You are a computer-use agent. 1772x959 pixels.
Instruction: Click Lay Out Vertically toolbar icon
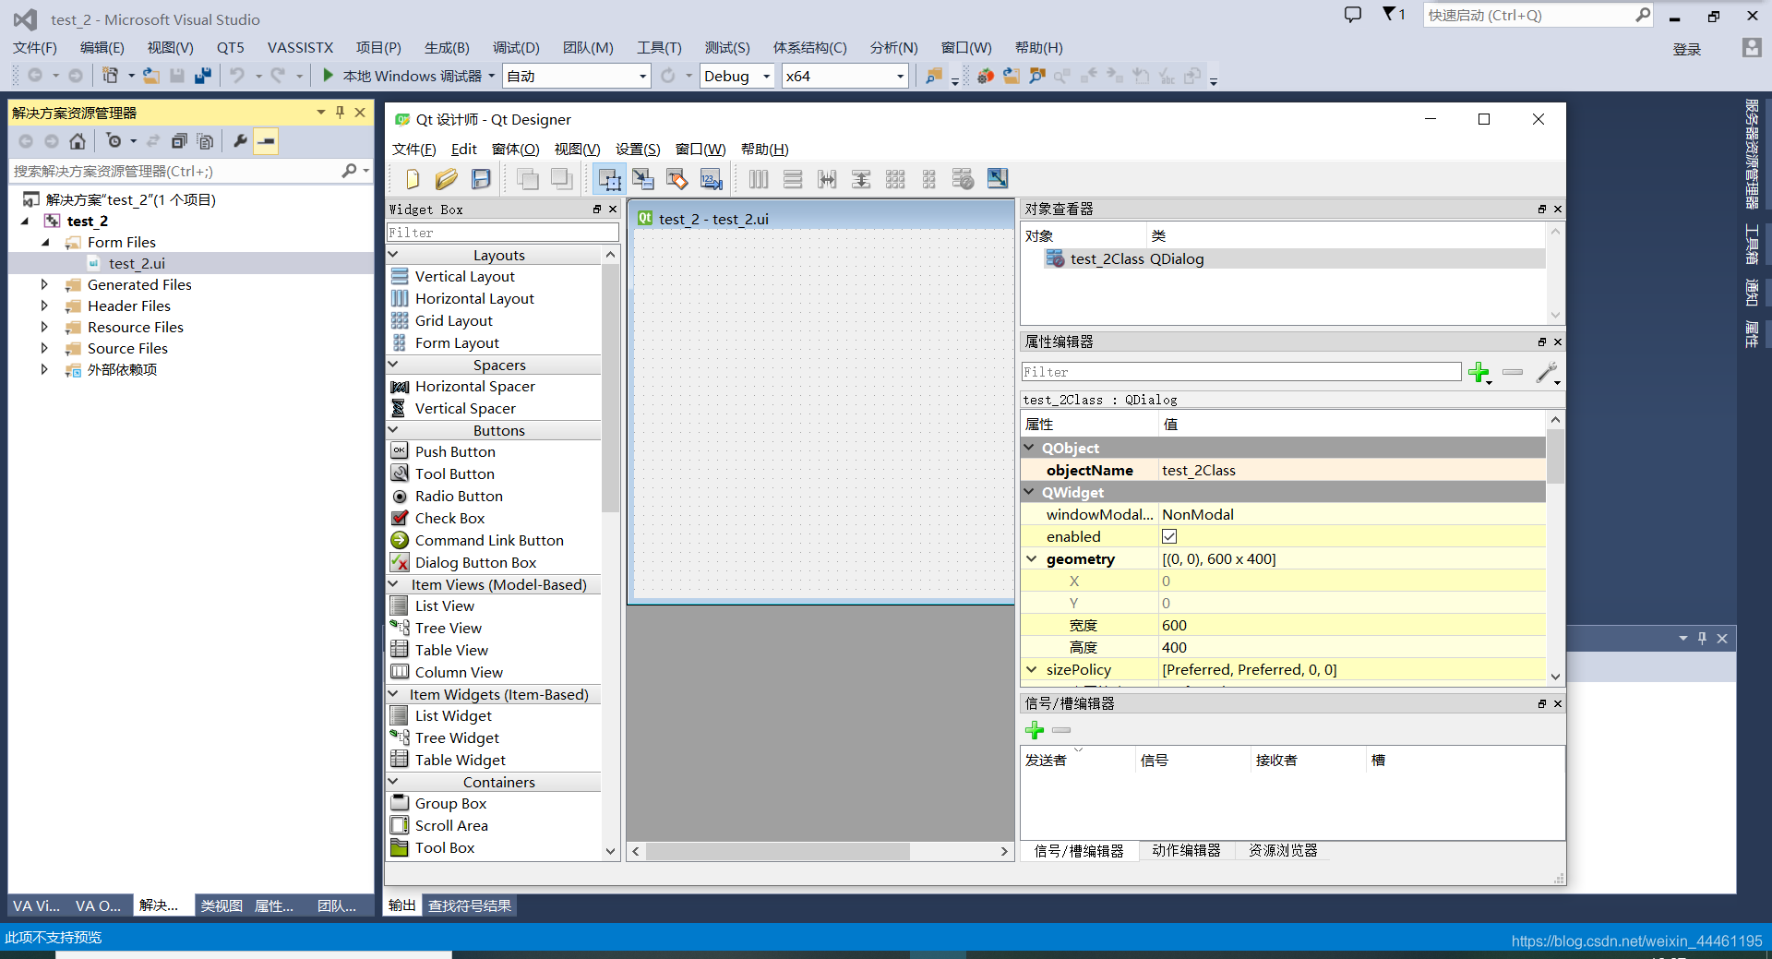click(x=793, y=179)
